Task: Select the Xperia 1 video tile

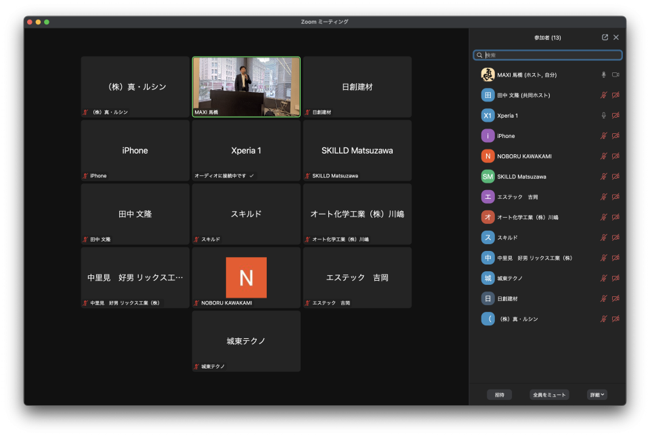Action: point(246,150)
